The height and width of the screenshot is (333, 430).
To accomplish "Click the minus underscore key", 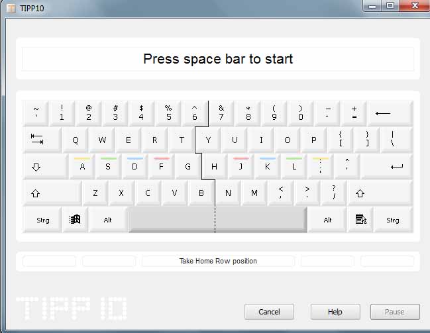I will click(x=327, y=113).
